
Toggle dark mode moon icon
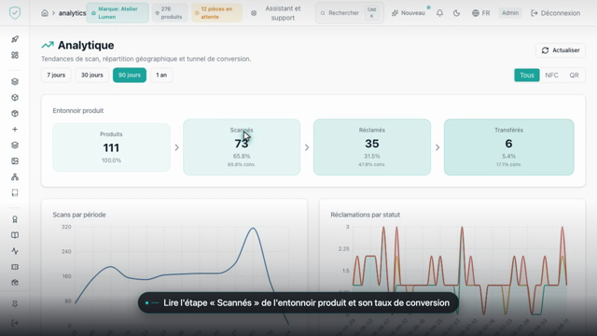coord(456,13)
